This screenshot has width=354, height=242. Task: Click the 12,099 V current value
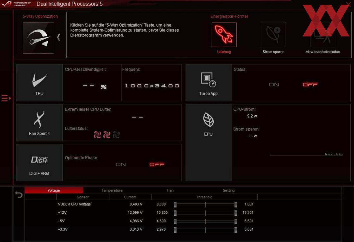[x=135, y=213]
